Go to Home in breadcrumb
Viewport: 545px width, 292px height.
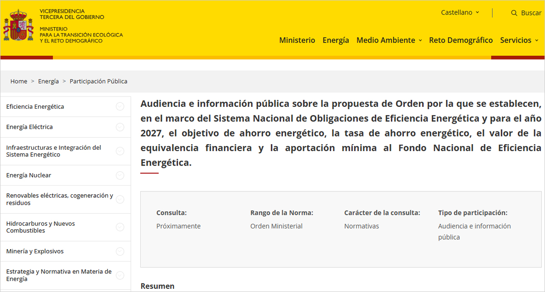[x=19, y=81]
